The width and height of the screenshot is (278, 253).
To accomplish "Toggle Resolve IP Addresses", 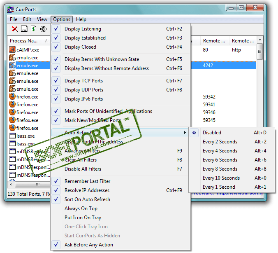I will (x=120, y=190).
